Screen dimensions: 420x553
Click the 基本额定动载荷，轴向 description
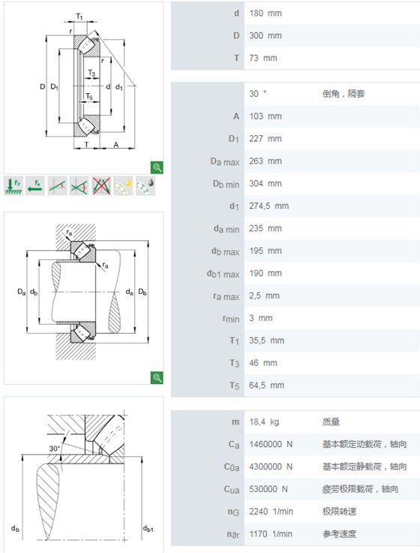(x=364, y=444)
